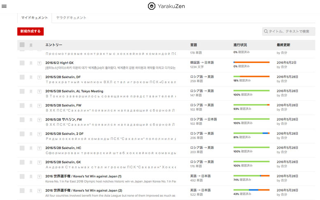This screenshot has width=320, height=200.
Task: Open the 2016/5/28 Sakhalin, DF document
Action: click(63, 77)
